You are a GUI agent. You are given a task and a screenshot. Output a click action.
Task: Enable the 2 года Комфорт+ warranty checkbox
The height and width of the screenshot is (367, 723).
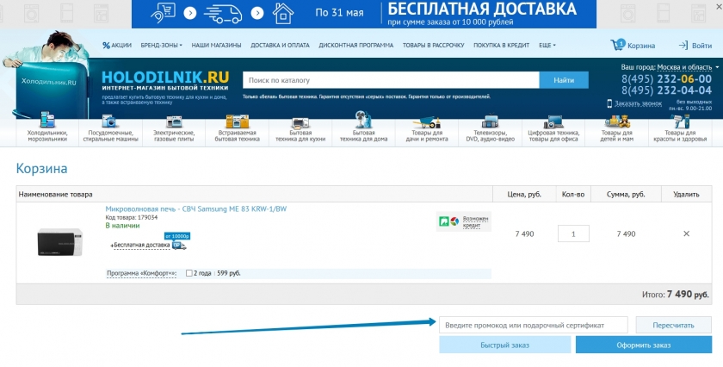tap(189, 273)
